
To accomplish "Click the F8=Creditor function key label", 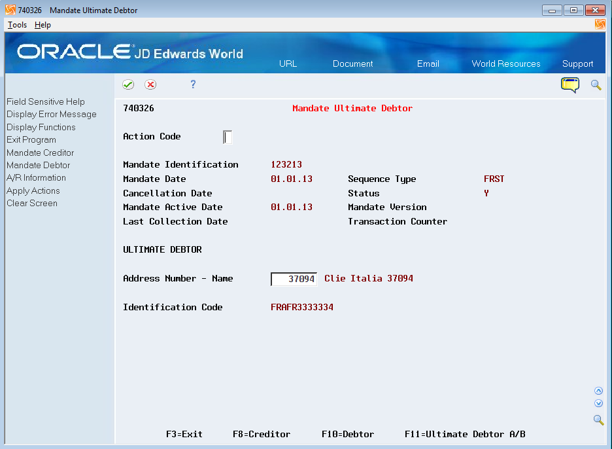I will 262,434.
